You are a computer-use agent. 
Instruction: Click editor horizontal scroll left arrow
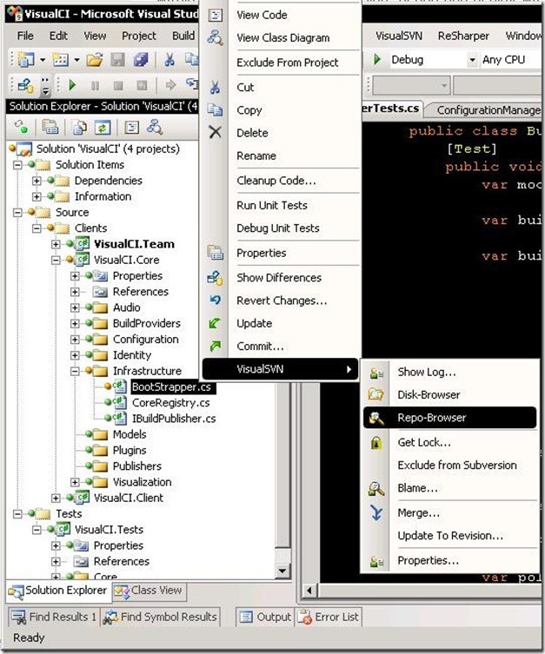pyautogui.click(x=309, y=591)
